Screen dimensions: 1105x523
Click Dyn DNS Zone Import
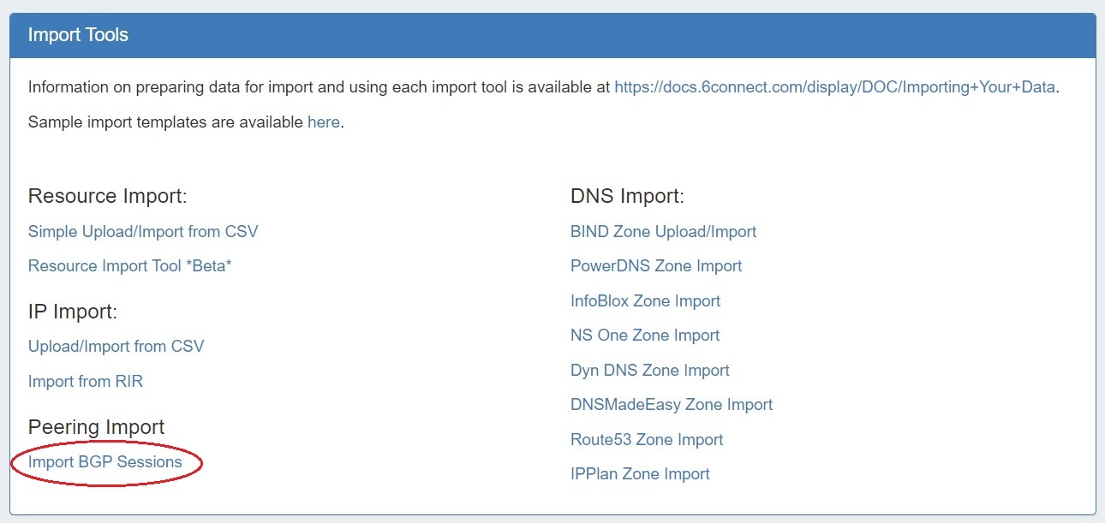[649, 370]
